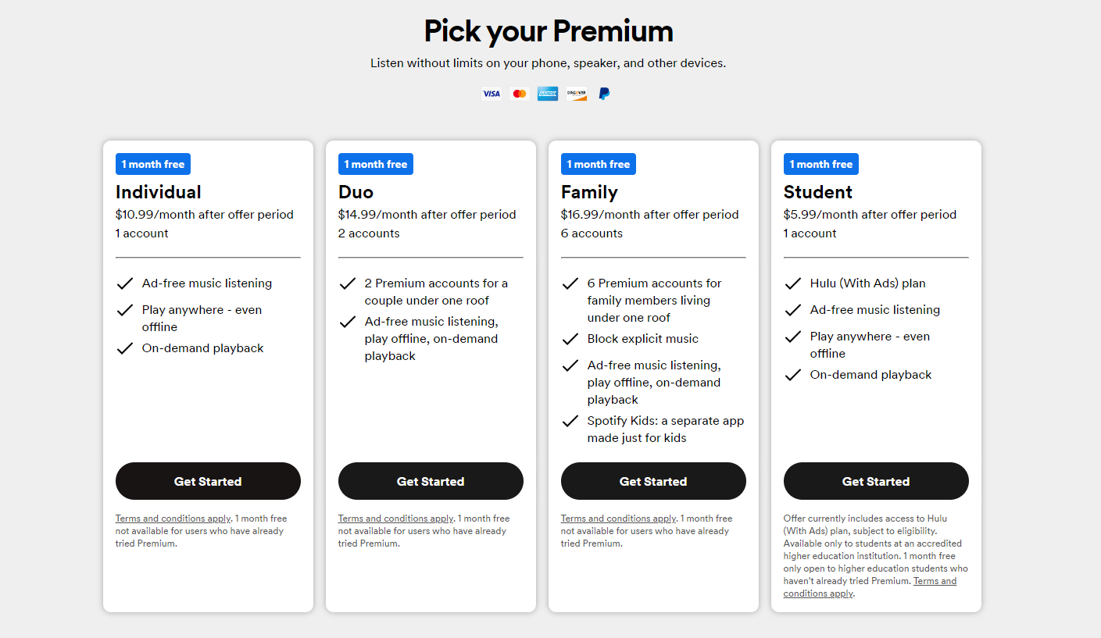1101x638 pixels.
Task: Click the checkmark next to Ad-free music listening
Action: 125,283
